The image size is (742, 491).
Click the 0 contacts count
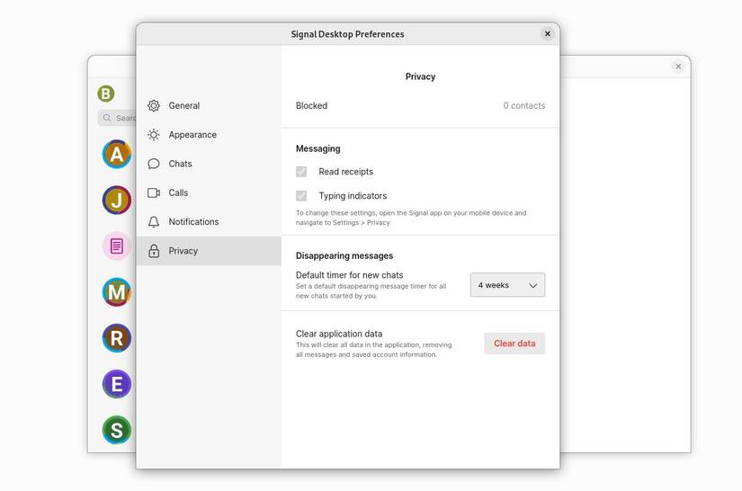(523, 105)
